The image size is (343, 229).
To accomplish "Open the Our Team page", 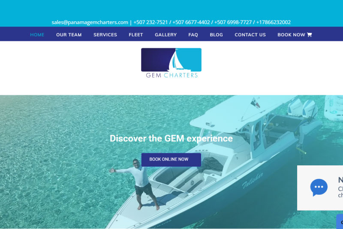I will [x=69, y=35].
